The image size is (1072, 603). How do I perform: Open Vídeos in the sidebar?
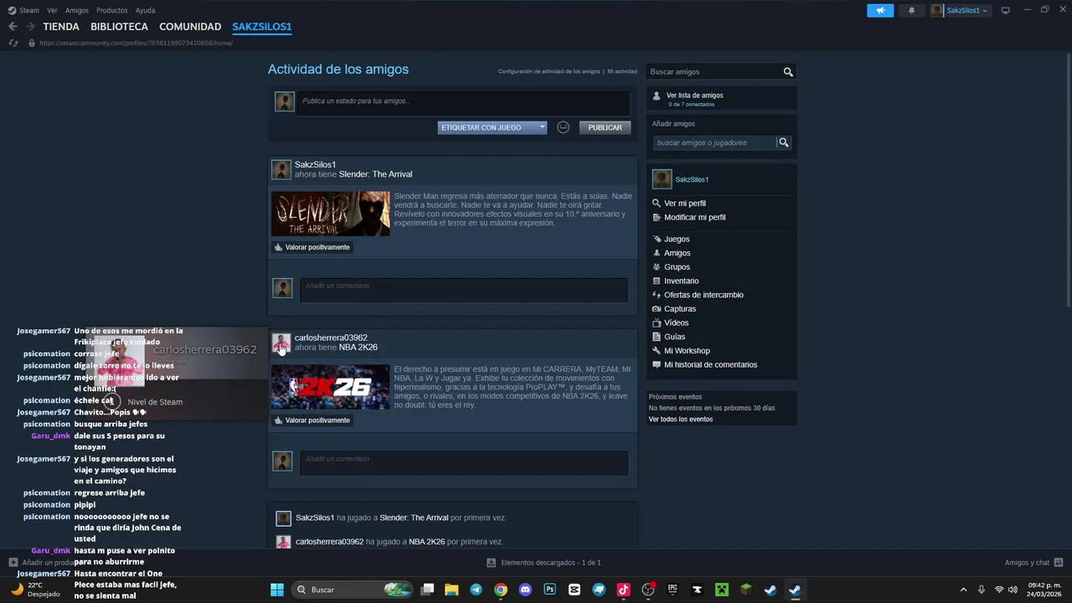point(676,323)
